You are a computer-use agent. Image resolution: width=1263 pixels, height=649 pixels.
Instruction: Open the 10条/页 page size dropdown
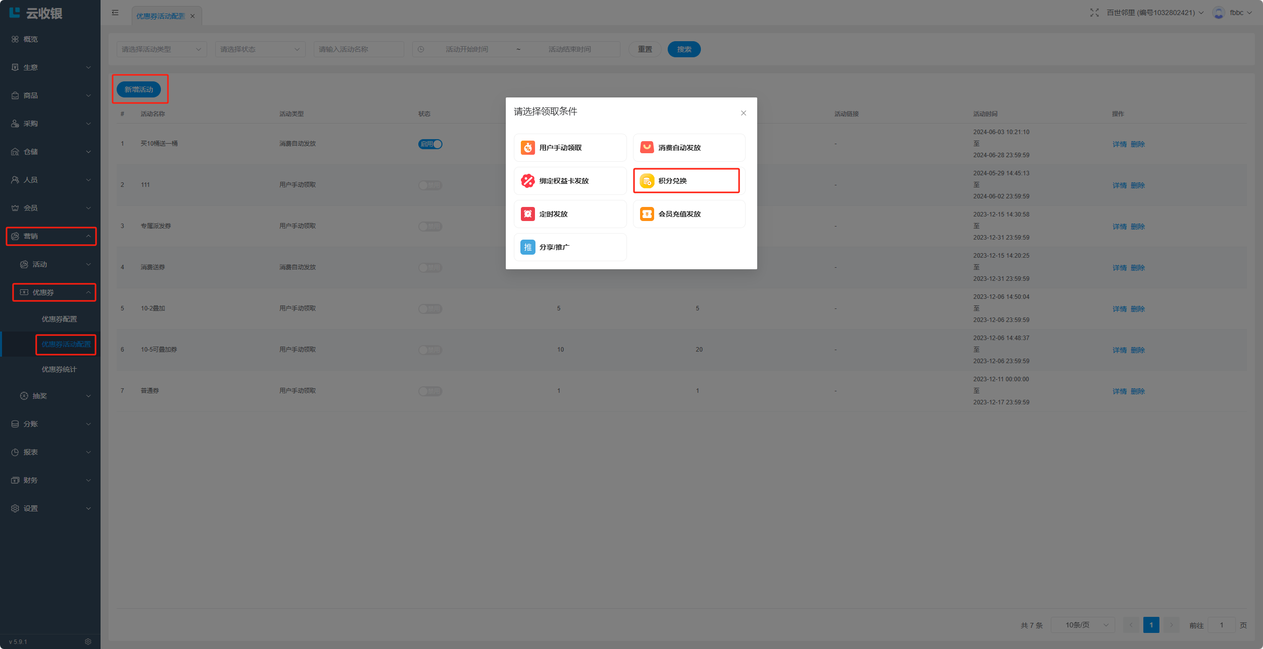coord(1082,625)
